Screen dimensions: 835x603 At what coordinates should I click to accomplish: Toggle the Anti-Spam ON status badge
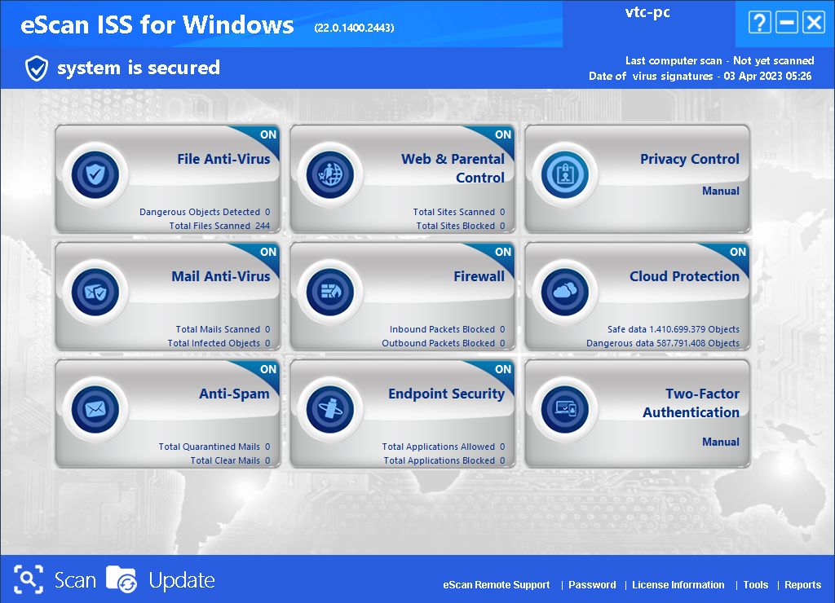tap(267, 370)
